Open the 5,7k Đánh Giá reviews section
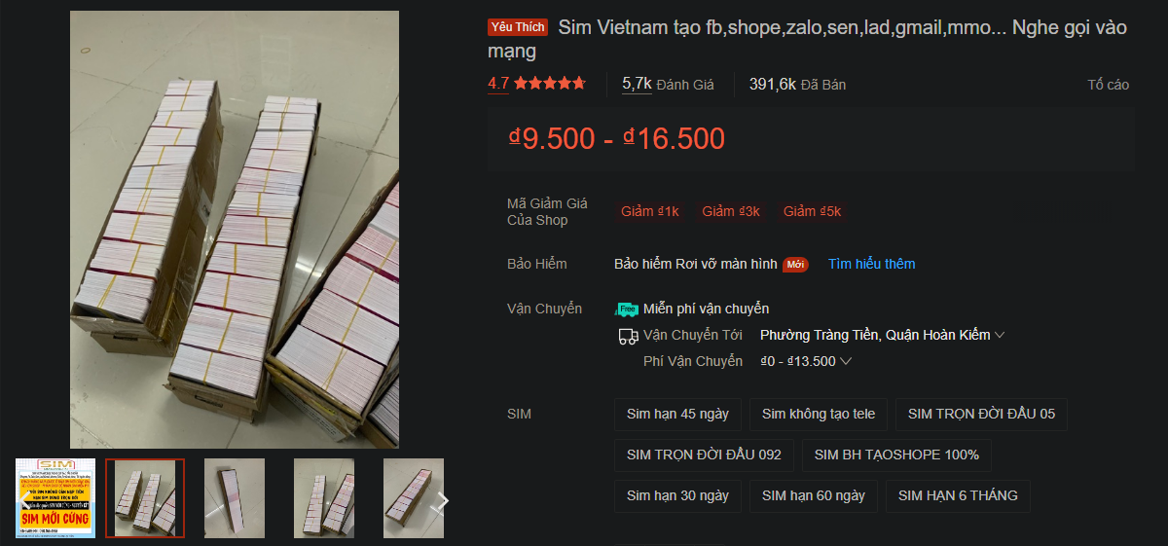 pos(668,84)
